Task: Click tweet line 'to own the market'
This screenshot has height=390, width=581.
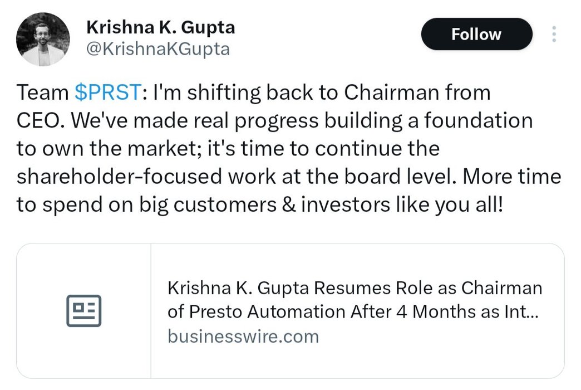Action: coord(228,149)
